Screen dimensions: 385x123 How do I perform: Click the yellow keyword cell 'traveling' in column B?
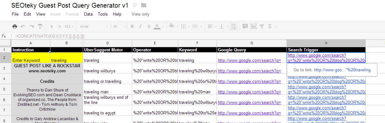coord(66,58)
